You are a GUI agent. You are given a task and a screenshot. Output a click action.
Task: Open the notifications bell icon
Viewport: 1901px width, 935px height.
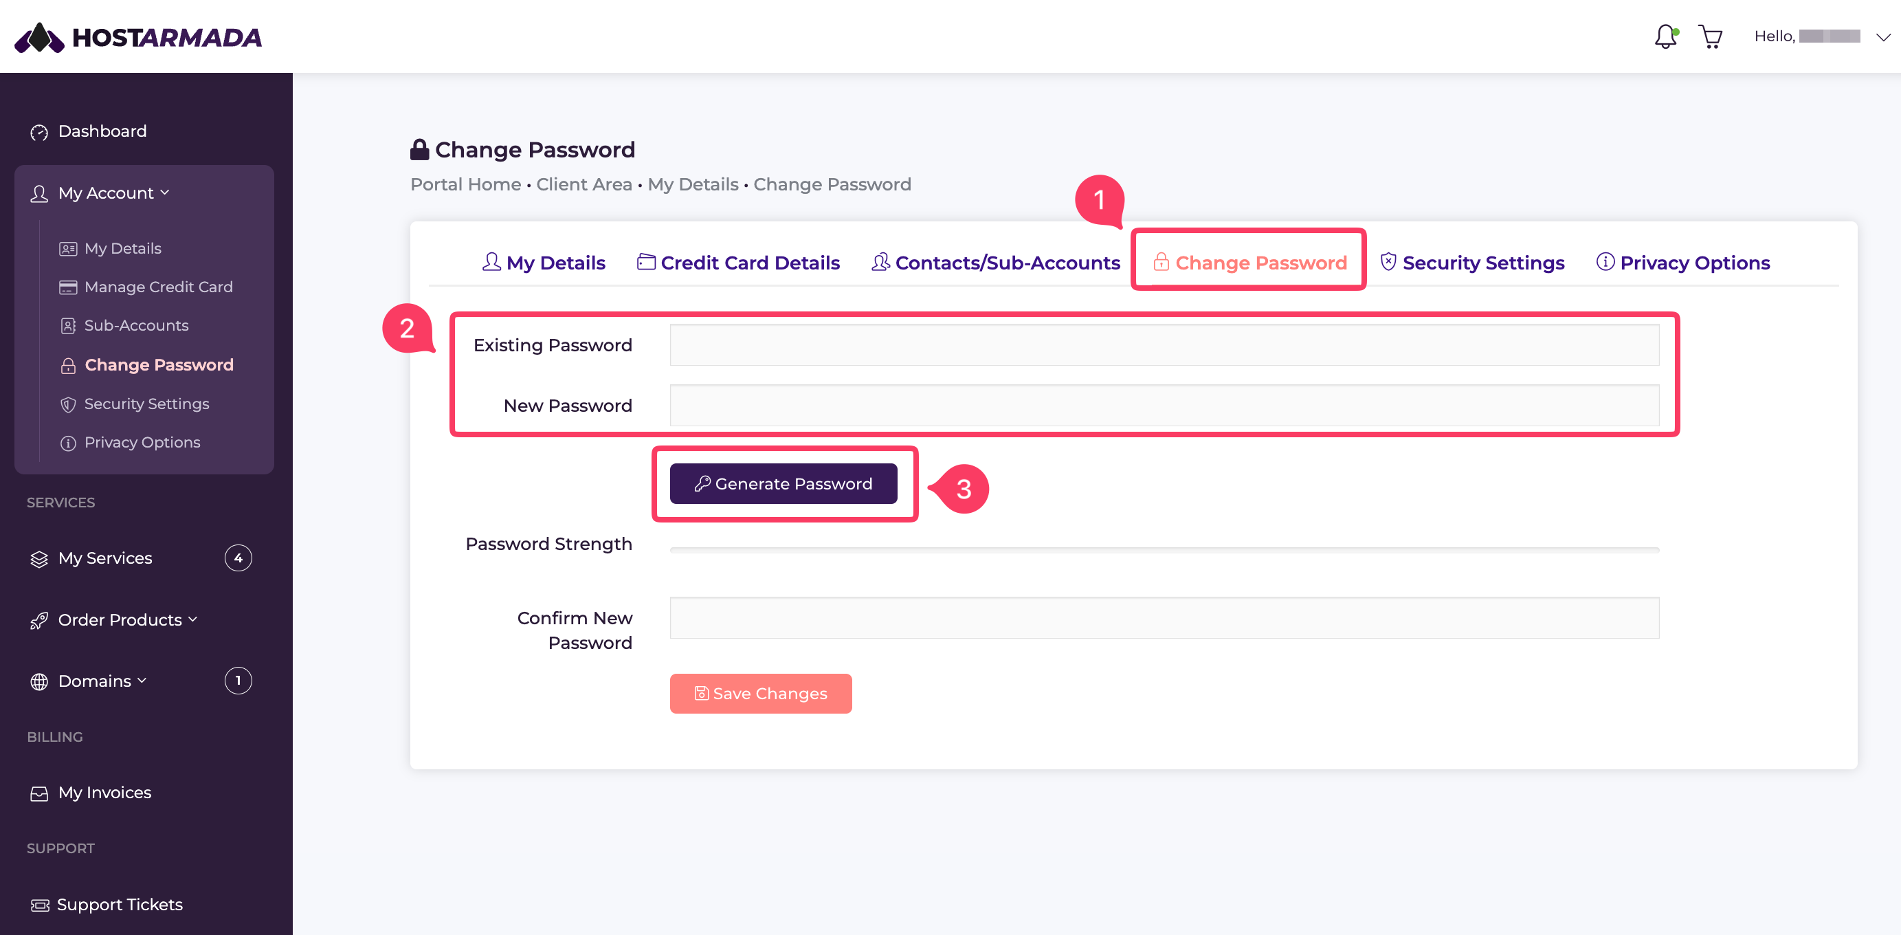click(1665, 36)
